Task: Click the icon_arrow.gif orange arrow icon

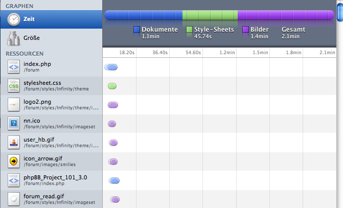Action: click(14, 161)
